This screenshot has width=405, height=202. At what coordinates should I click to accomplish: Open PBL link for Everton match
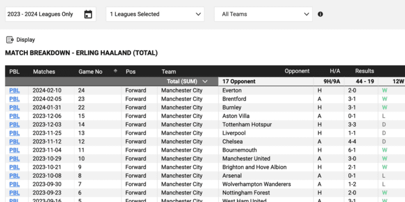(x=15, y=90)
